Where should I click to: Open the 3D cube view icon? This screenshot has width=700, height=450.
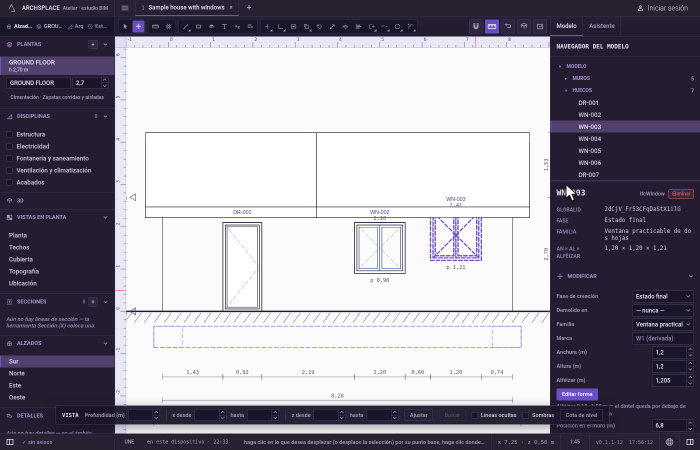(524, 26)
